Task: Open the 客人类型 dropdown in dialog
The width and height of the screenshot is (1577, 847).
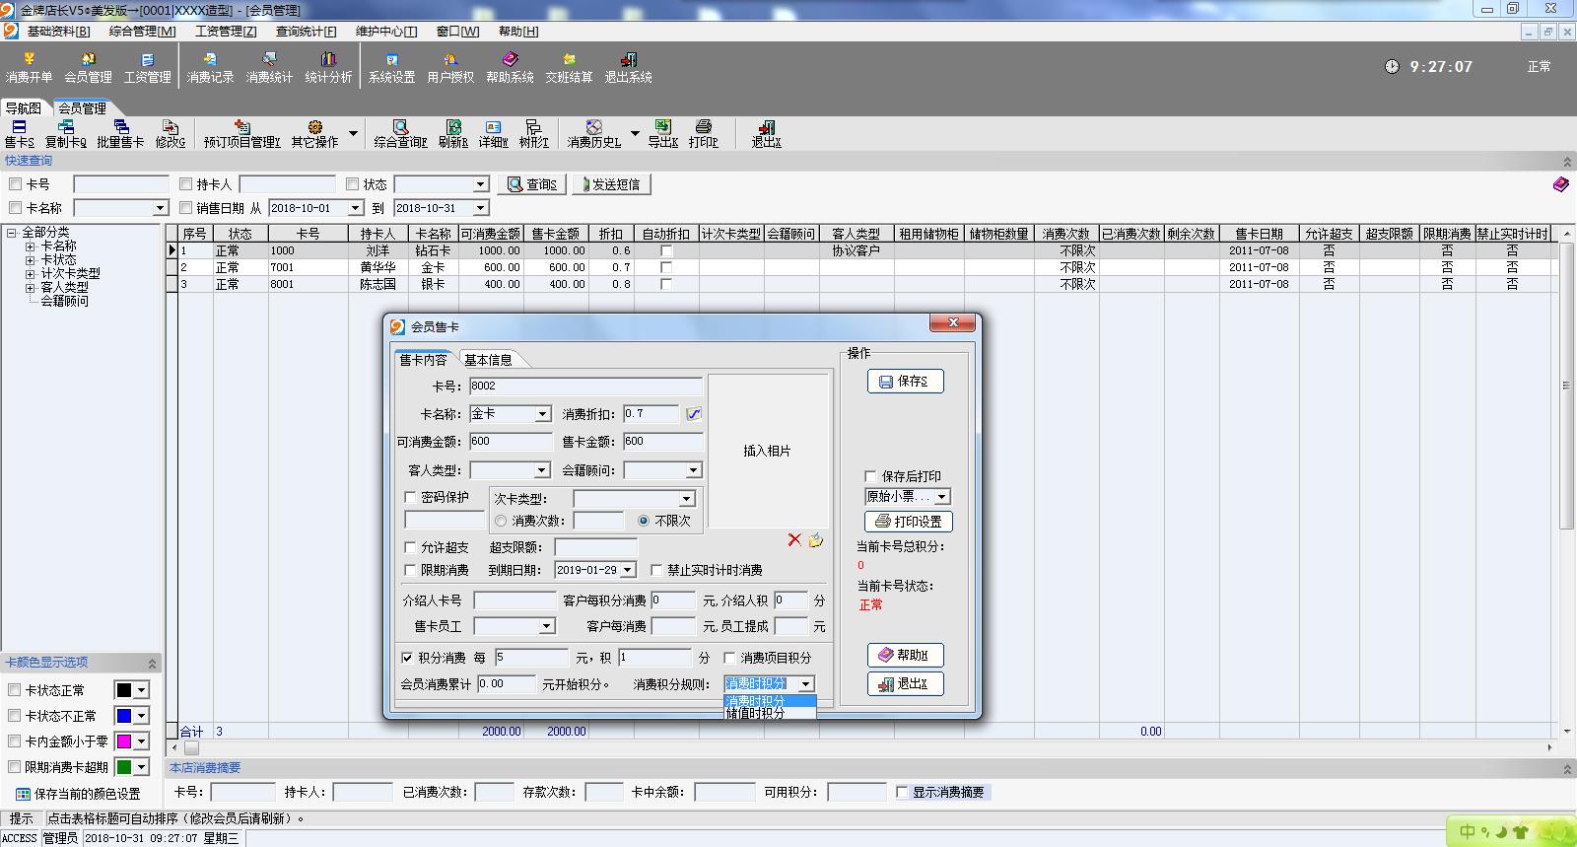Action: (541, 470)
